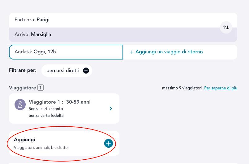Image resolution: width=249 pixels, height=164 pixels.
Task: Select the Partenza Parigi field
Action: coord(114,20)
